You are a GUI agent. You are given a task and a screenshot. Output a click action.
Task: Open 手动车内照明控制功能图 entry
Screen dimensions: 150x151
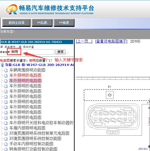31,144
